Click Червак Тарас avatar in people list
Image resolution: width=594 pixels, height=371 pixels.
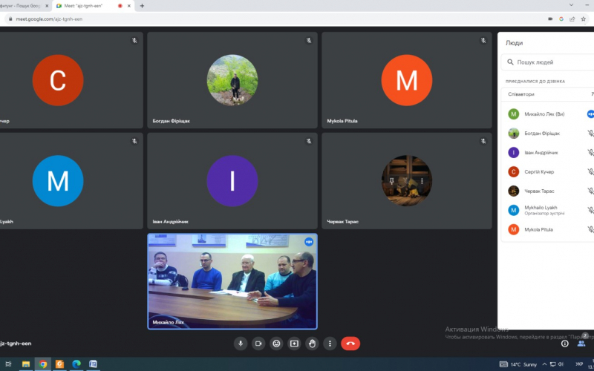click(x=513, y=191)
